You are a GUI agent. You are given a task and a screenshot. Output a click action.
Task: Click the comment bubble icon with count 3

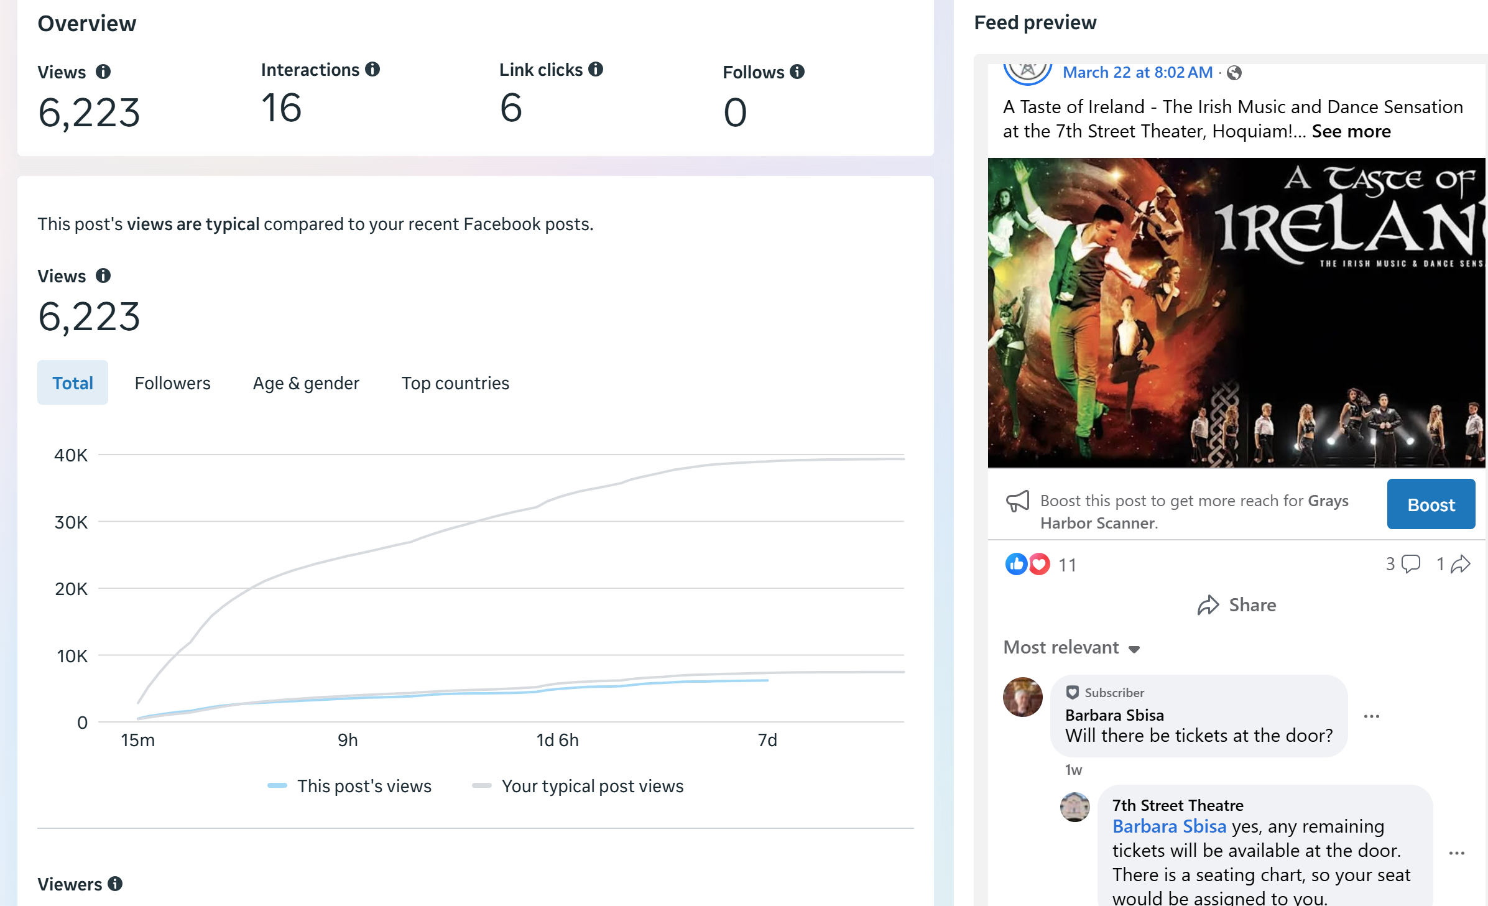(x=1410, y=564)
